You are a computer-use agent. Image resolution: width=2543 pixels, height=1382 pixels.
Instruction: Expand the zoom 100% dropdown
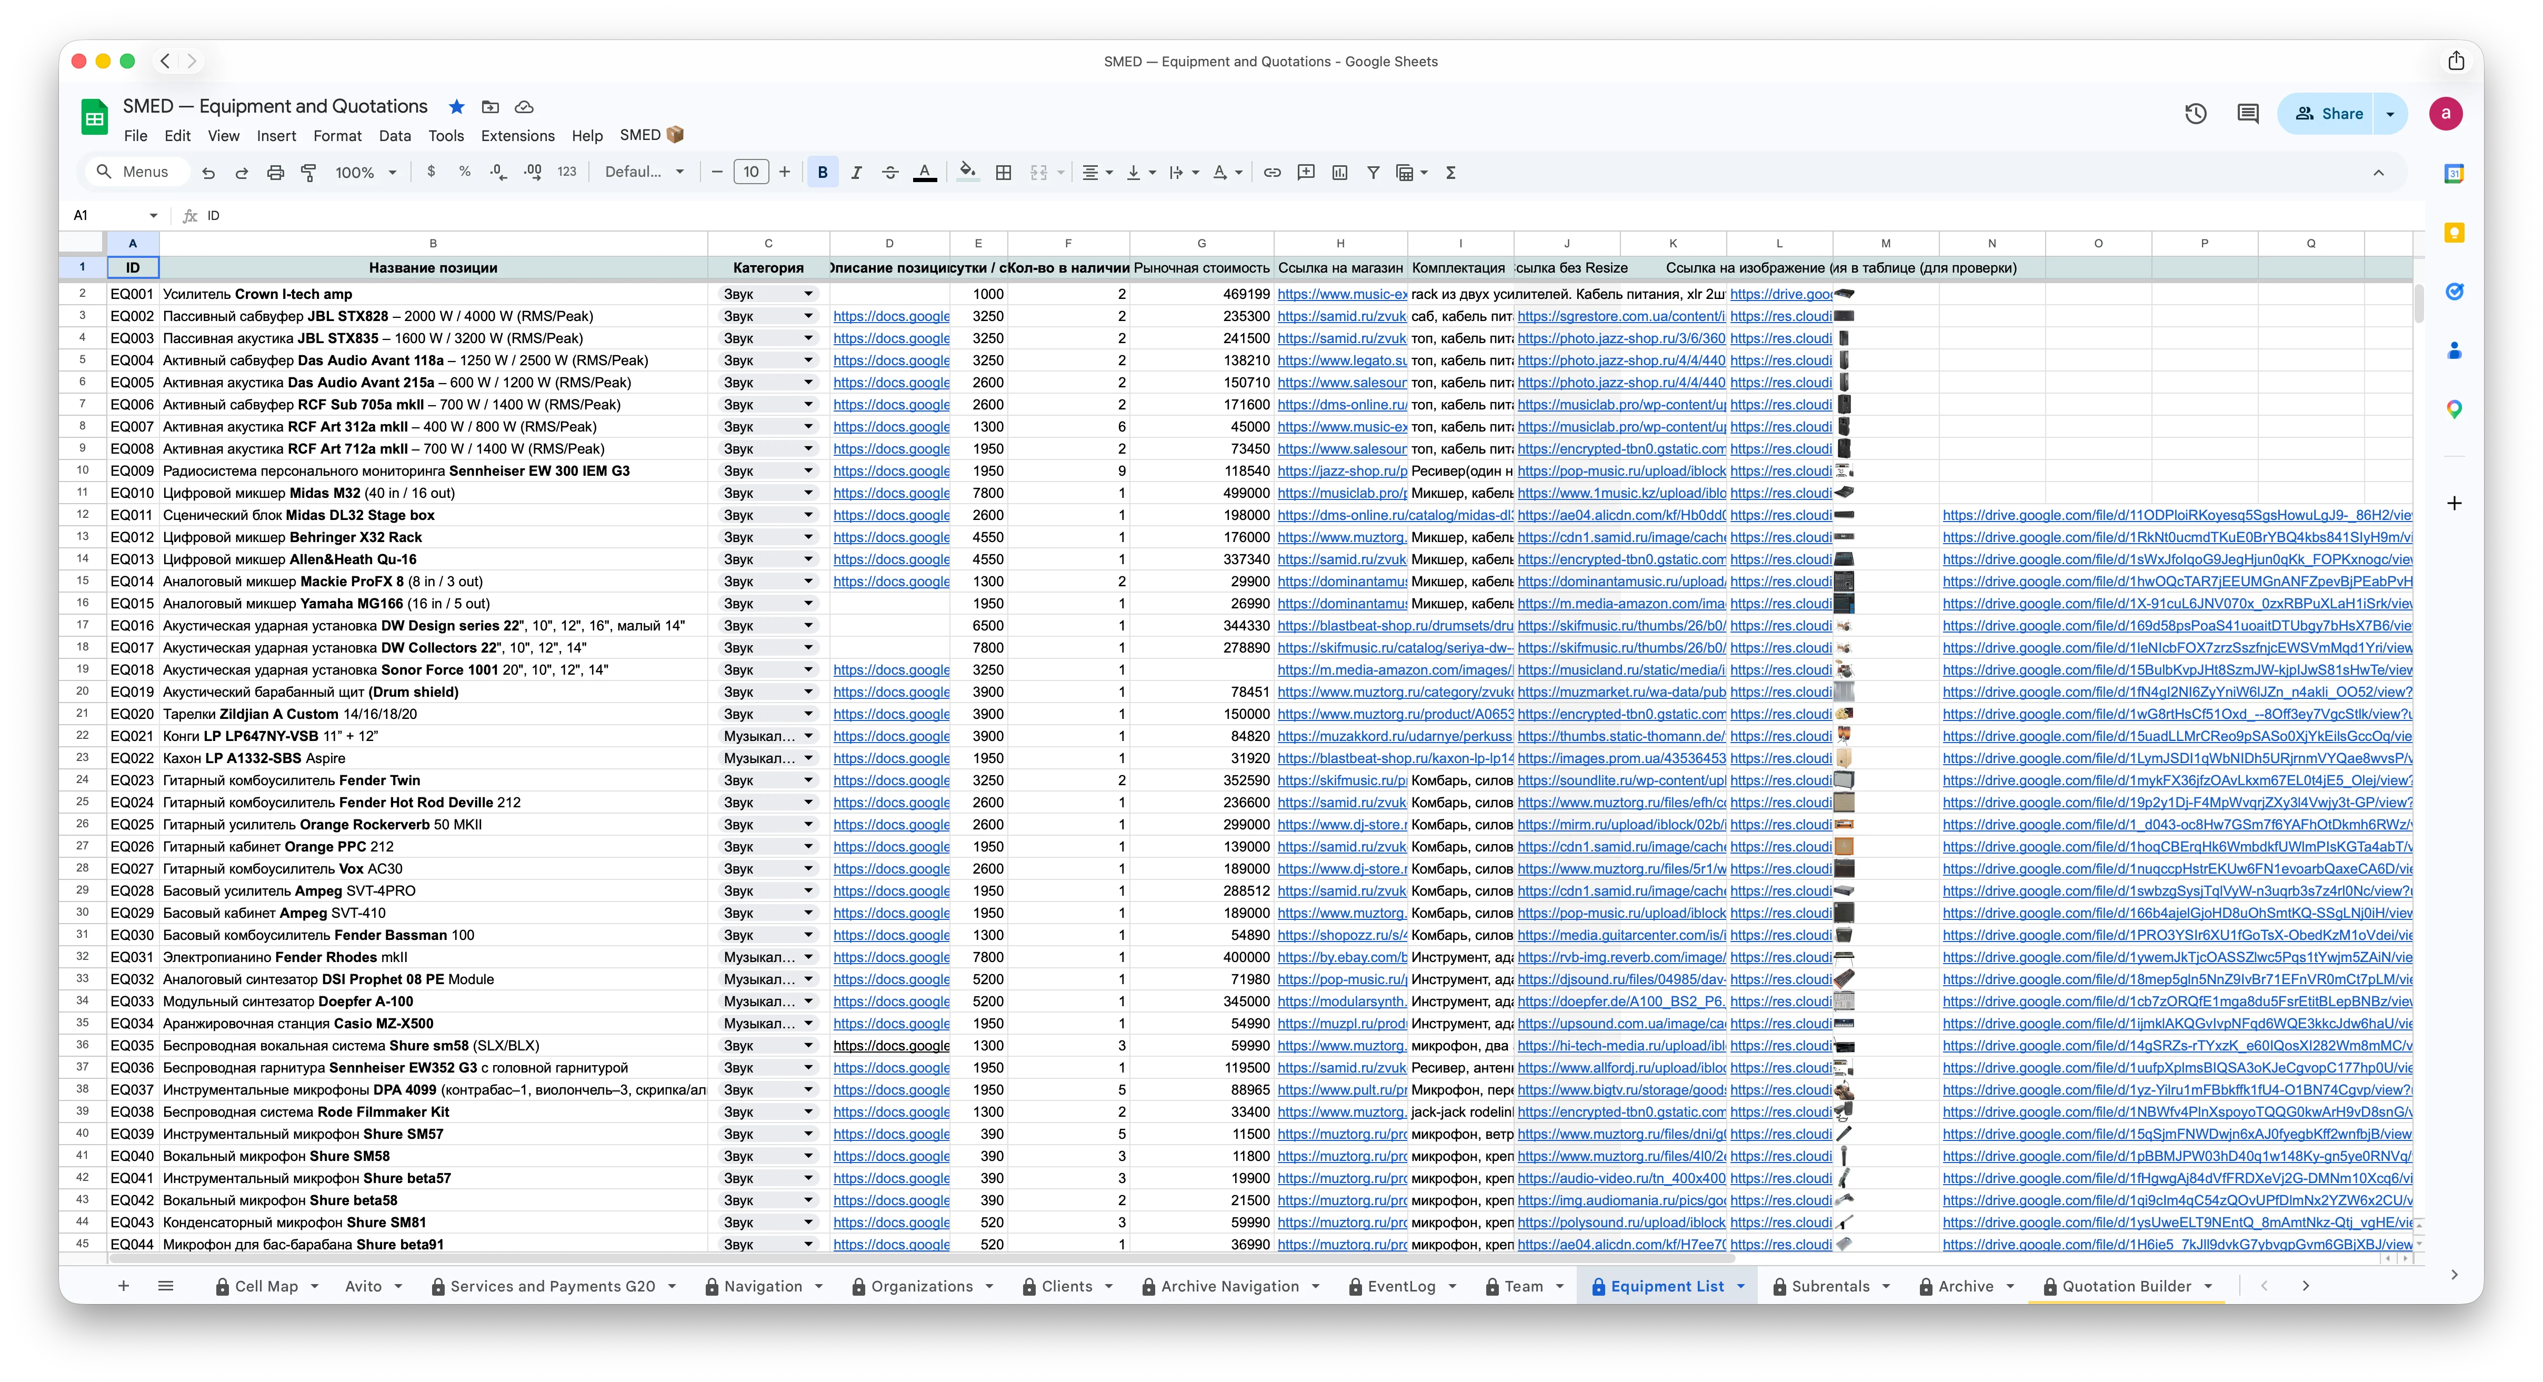click(x=365, y=173)
